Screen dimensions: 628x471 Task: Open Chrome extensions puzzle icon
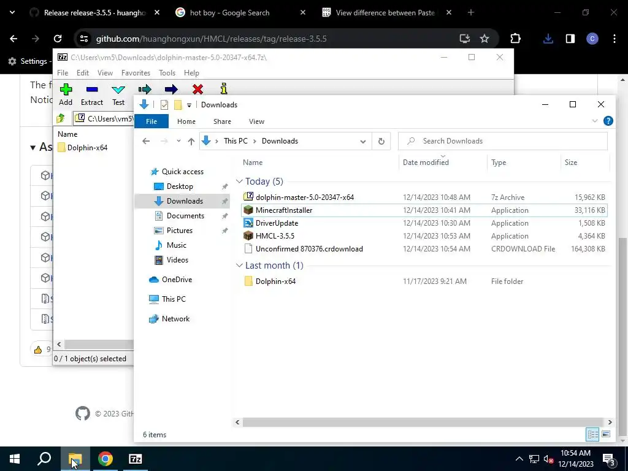(515, 39)
